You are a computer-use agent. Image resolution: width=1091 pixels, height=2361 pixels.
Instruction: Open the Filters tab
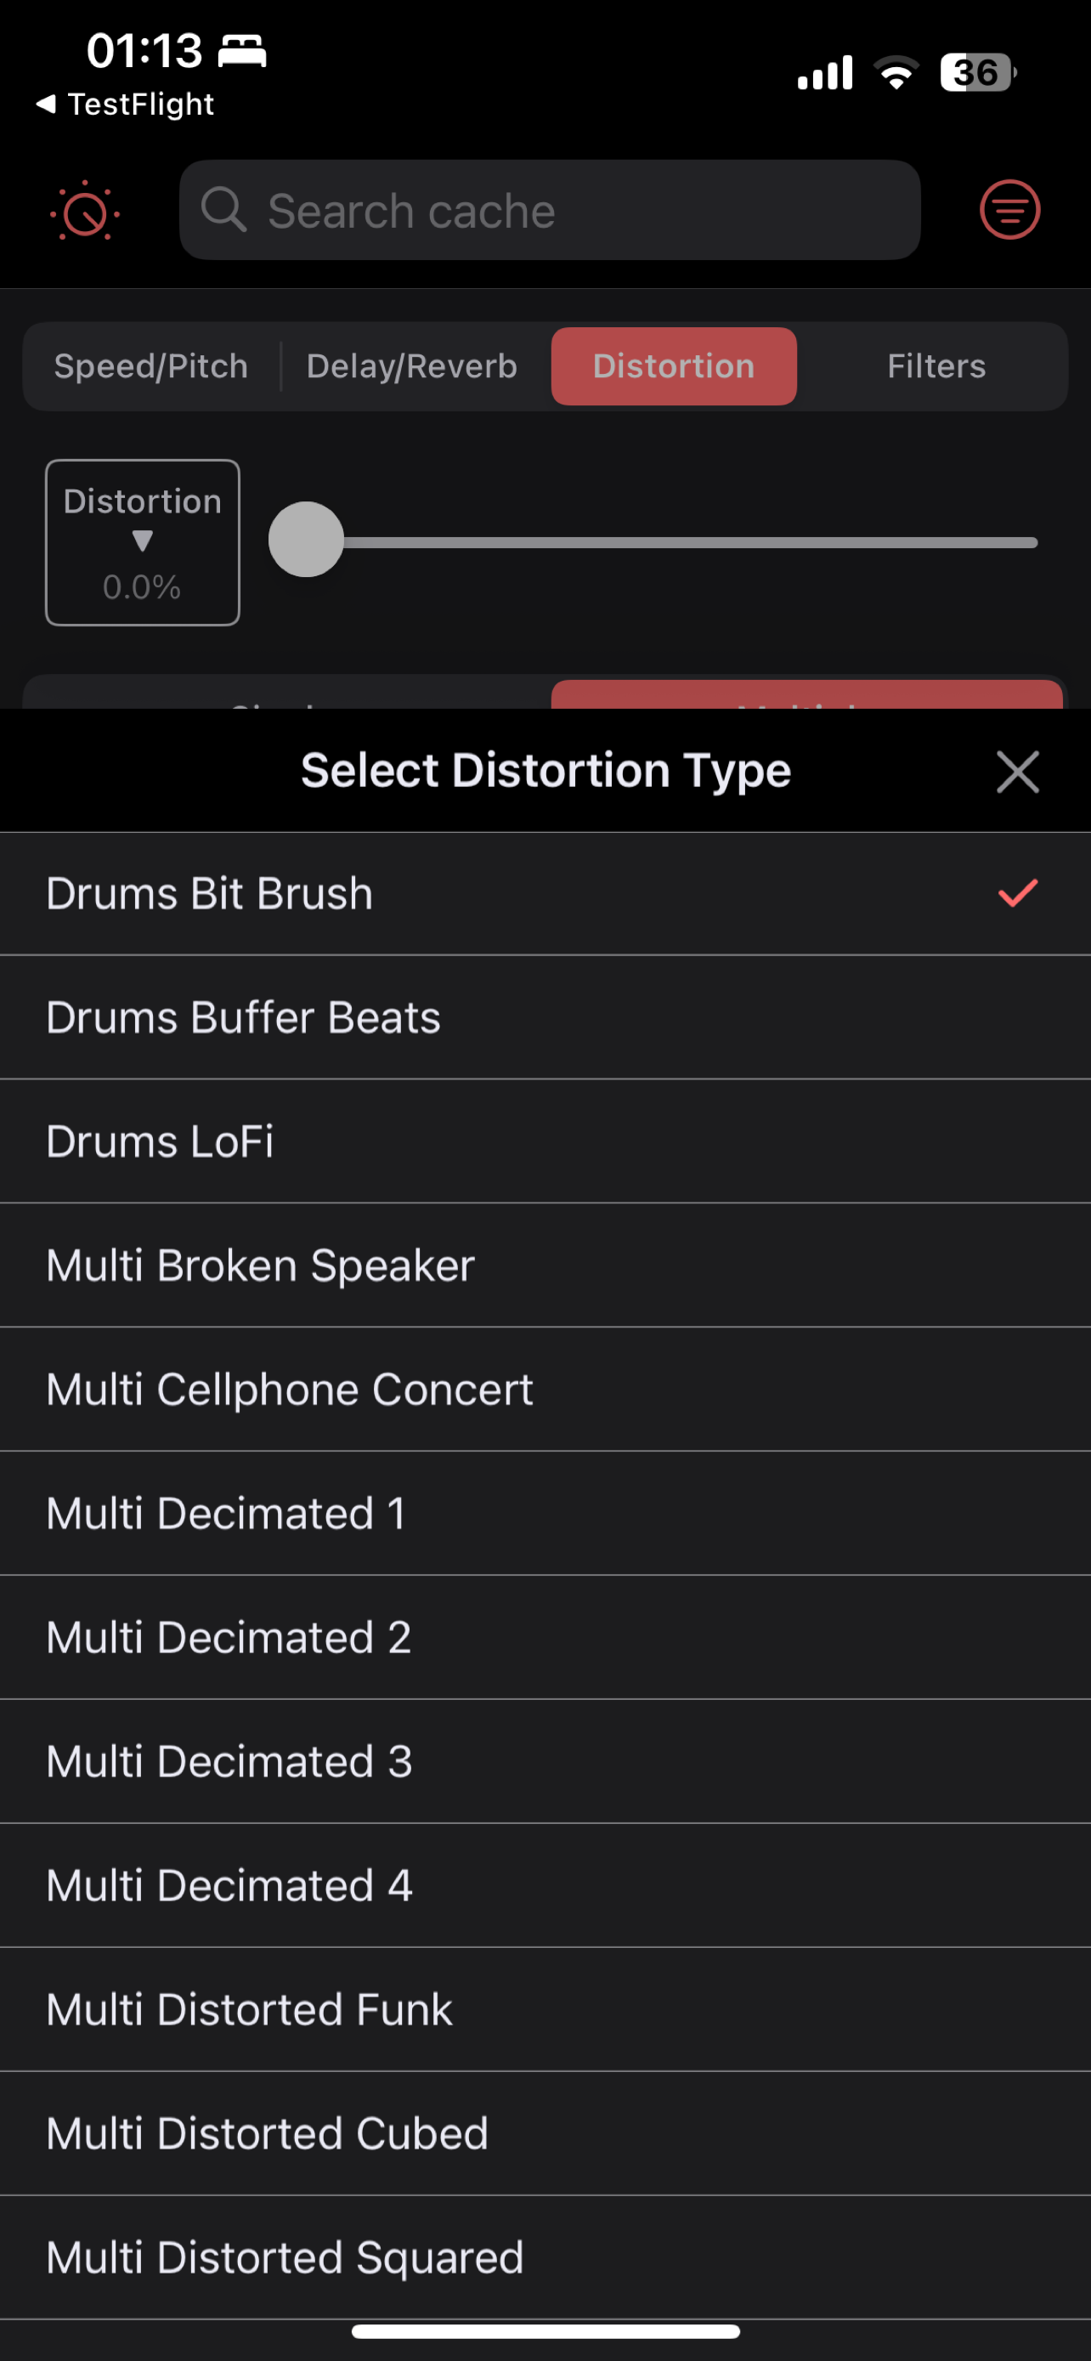pos(936,365)
